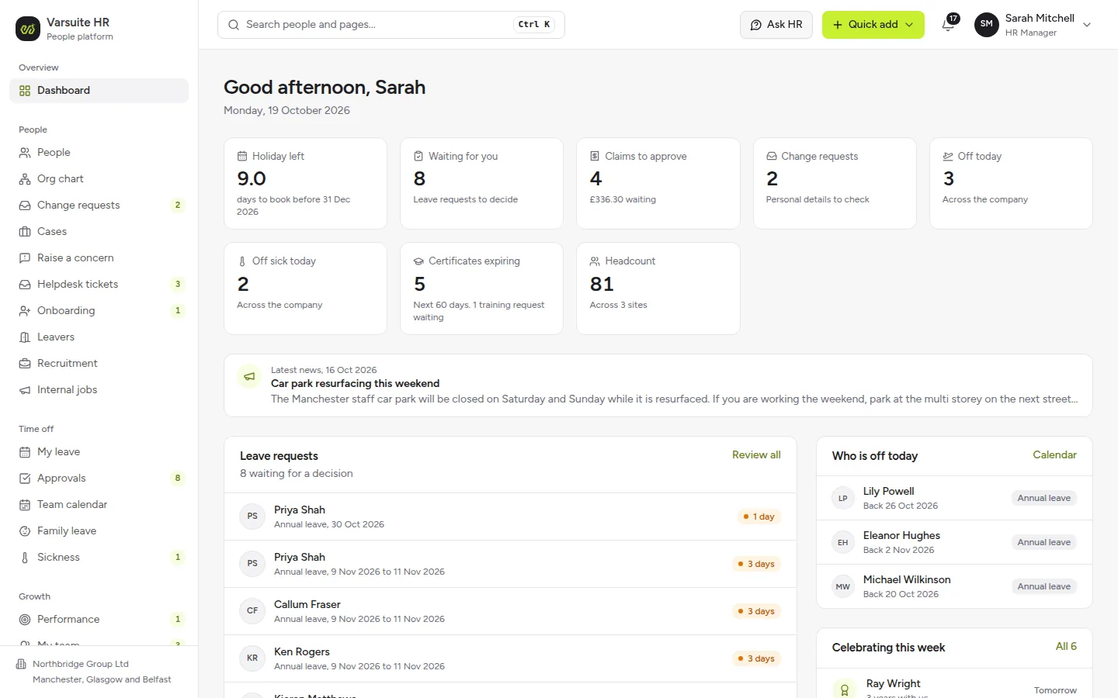1118x698 pixels.
Task: Open My leave in sidebar
Action: point(99,452)
